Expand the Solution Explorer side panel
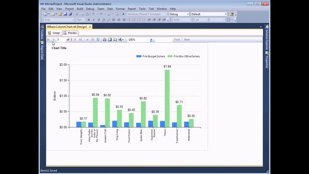309x174 pixels. coord(267,38)
